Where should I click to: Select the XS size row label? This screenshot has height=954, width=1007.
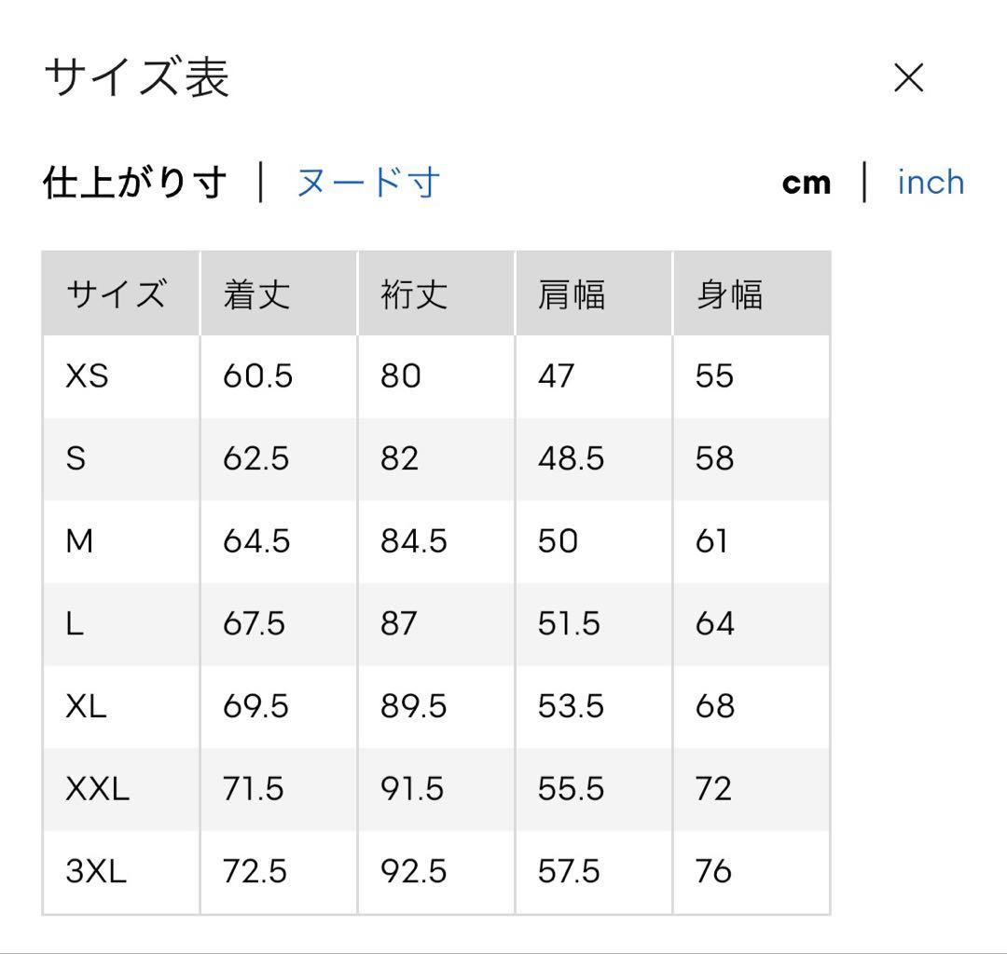pyautogui.click(x=88, y=376)
